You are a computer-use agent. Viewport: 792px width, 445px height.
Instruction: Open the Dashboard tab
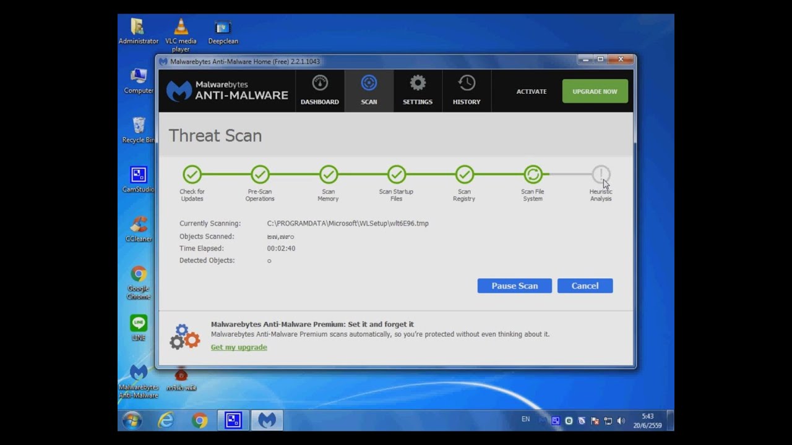click(x=319, y=91)
